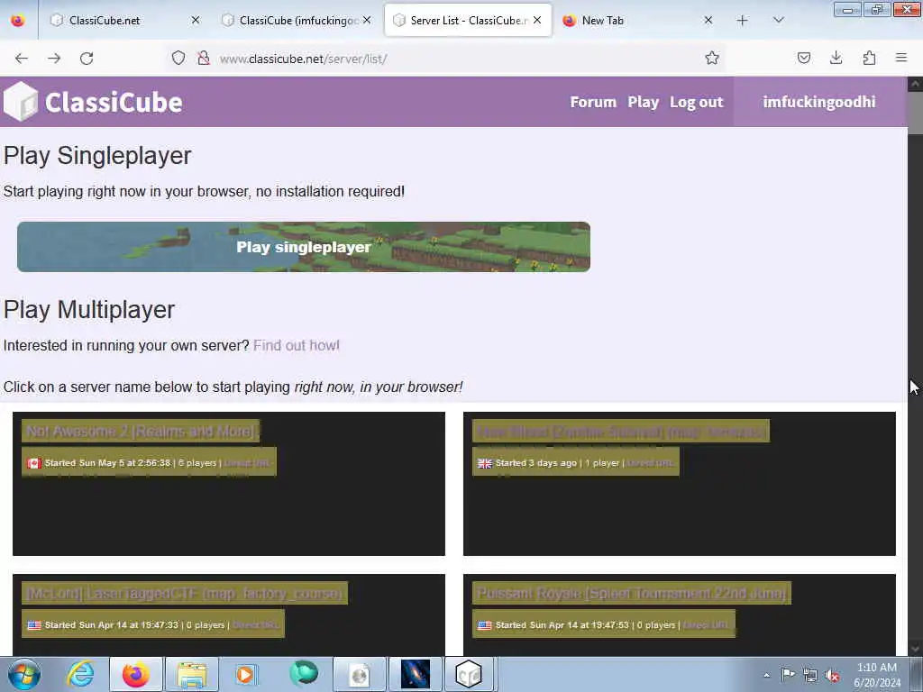Open the Action Center flag icon

pyautogui.click(x=788, y=674)
